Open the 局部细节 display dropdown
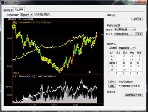This screenshot has height=112, width=148. [x=27, y=15]
